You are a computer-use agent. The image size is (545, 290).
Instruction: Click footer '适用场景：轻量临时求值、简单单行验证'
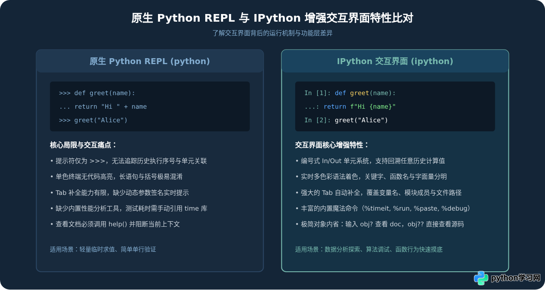pos(103,249)
